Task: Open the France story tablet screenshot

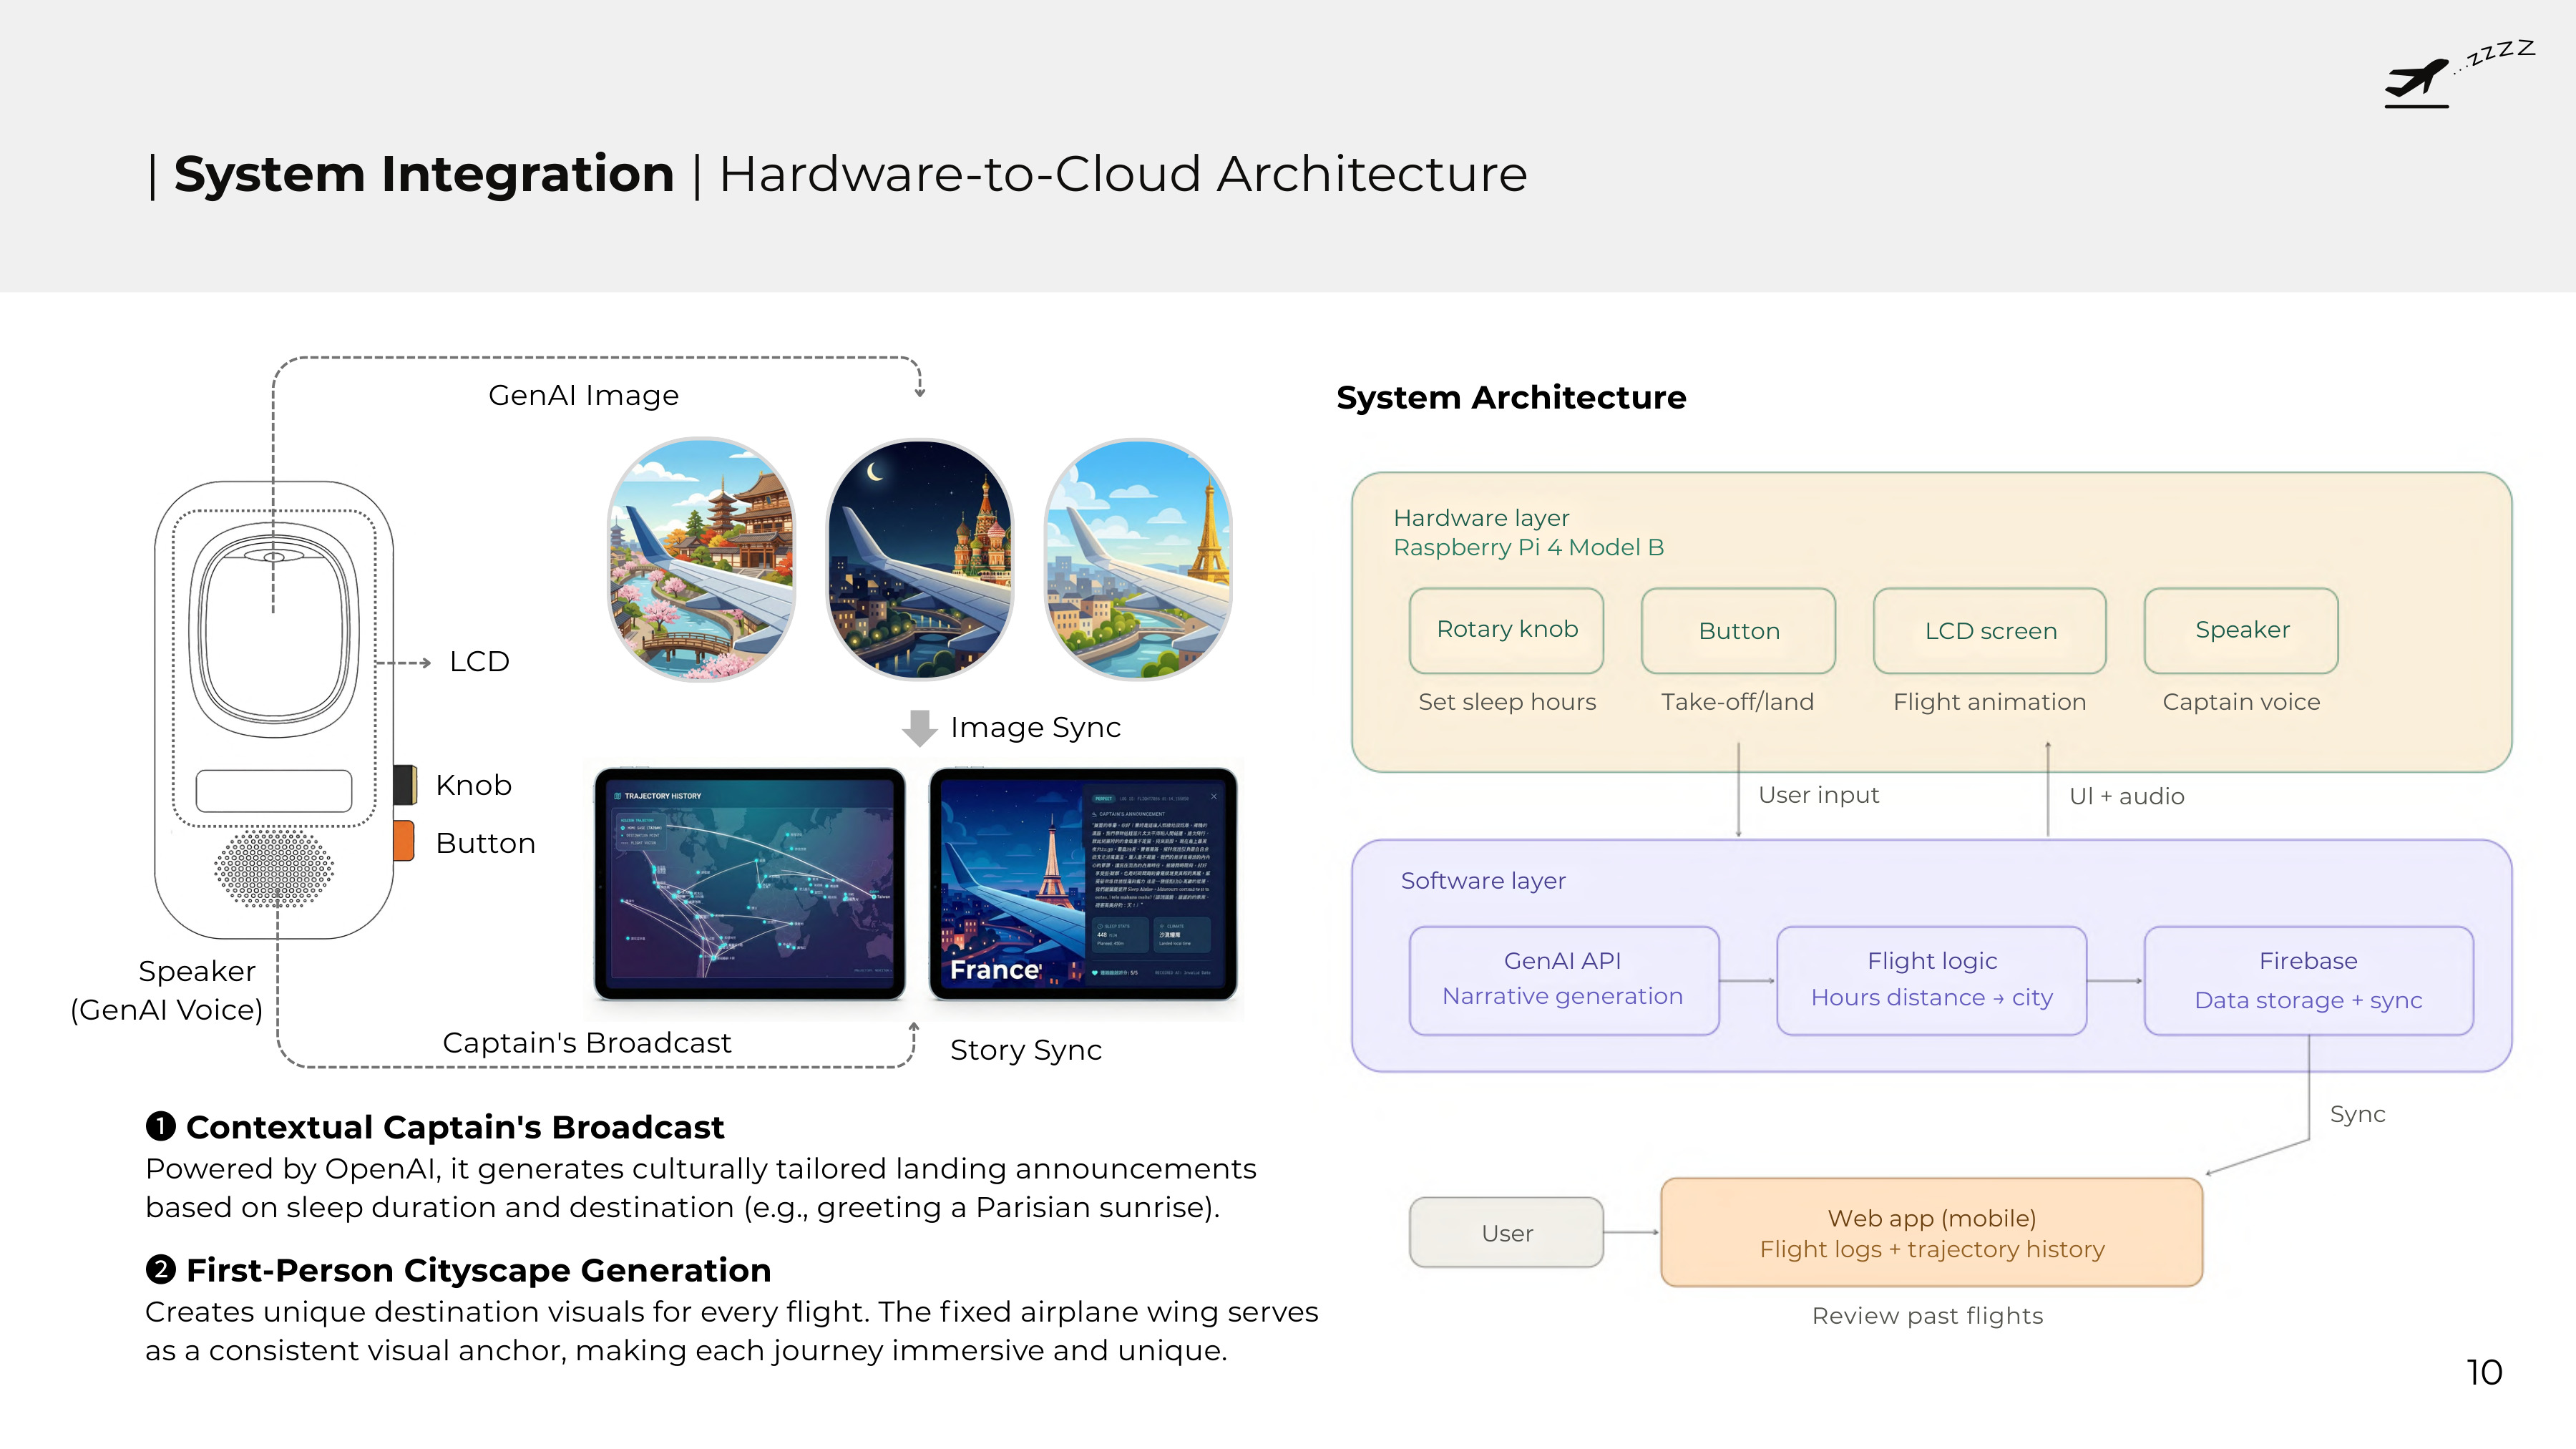Action: point(1083,884)
